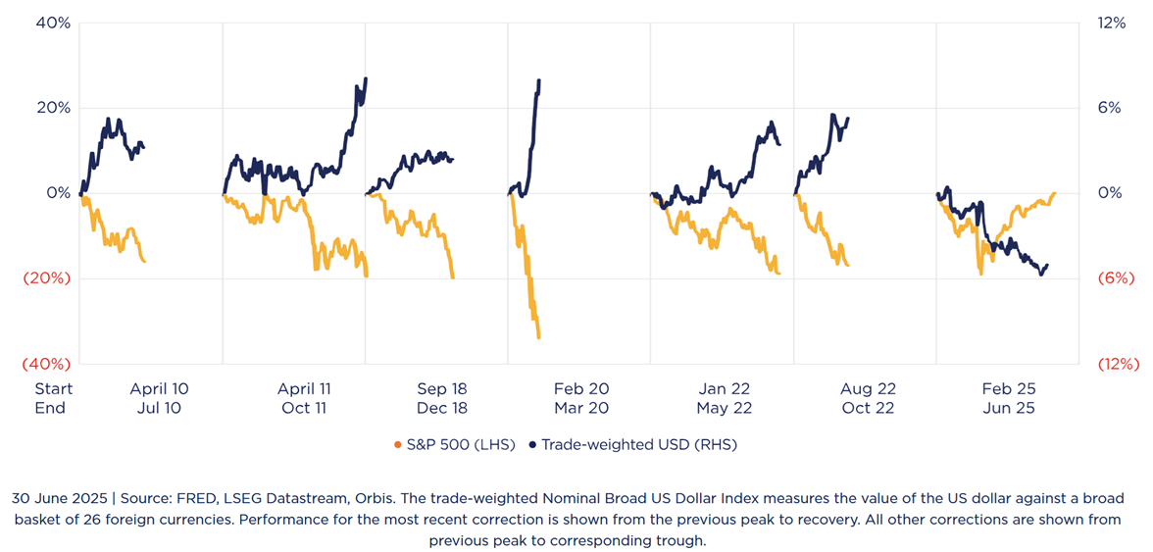Click the orange S&P 500 legend dot
This screenshot has height=552, width=1153.
click(x=397, y=445)
